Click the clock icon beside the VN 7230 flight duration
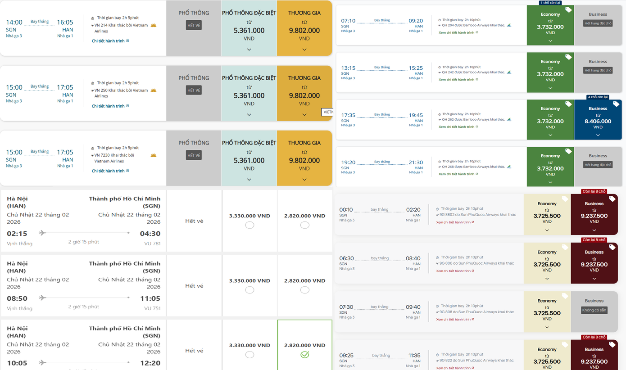Image resolution: width=626 pixels, height=370 pixels. click(x=93, y=148)
